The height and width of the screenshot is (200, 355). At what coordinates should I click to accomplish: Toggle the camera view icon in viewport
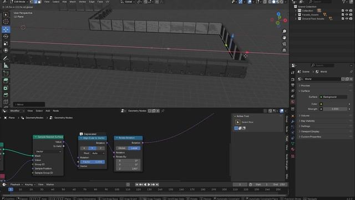[285, 44]
